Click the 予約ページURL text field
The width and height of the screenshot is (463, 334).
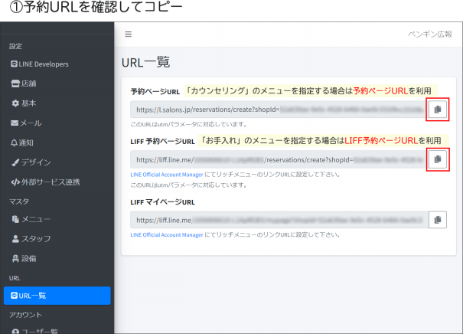pos(277,110)
